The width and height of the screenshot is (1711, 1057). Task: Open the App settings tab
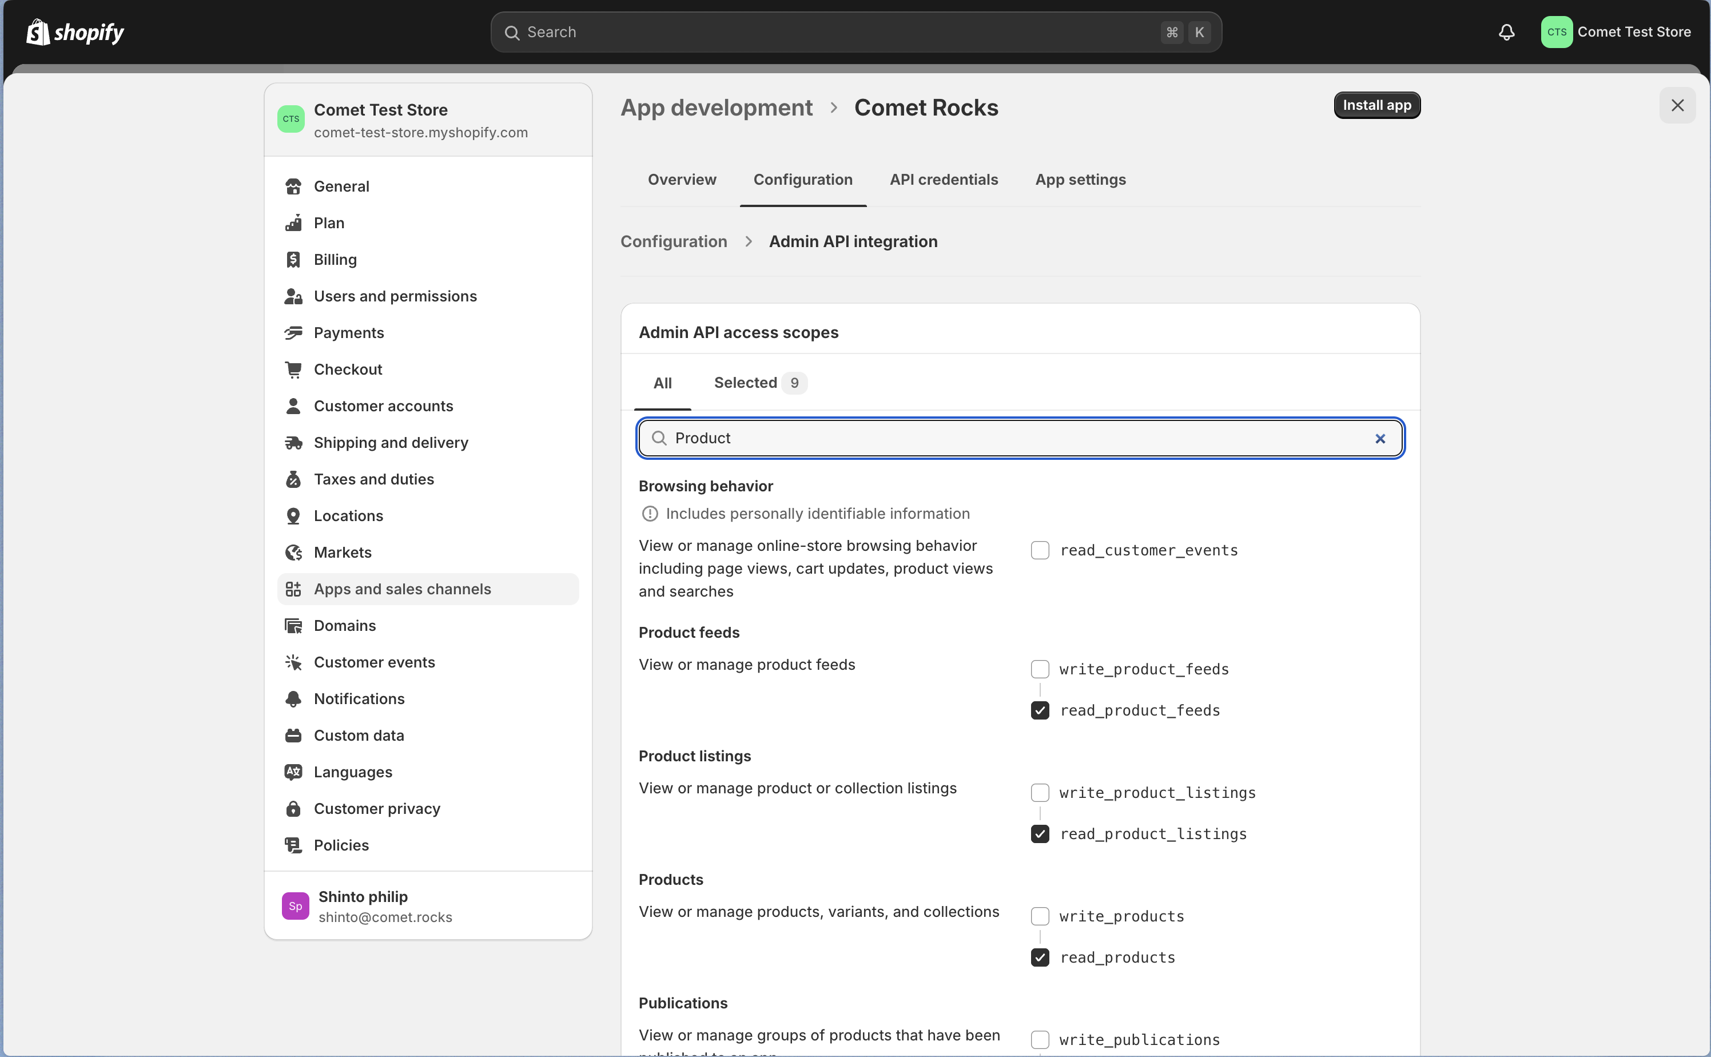[x=1080, y=180]
